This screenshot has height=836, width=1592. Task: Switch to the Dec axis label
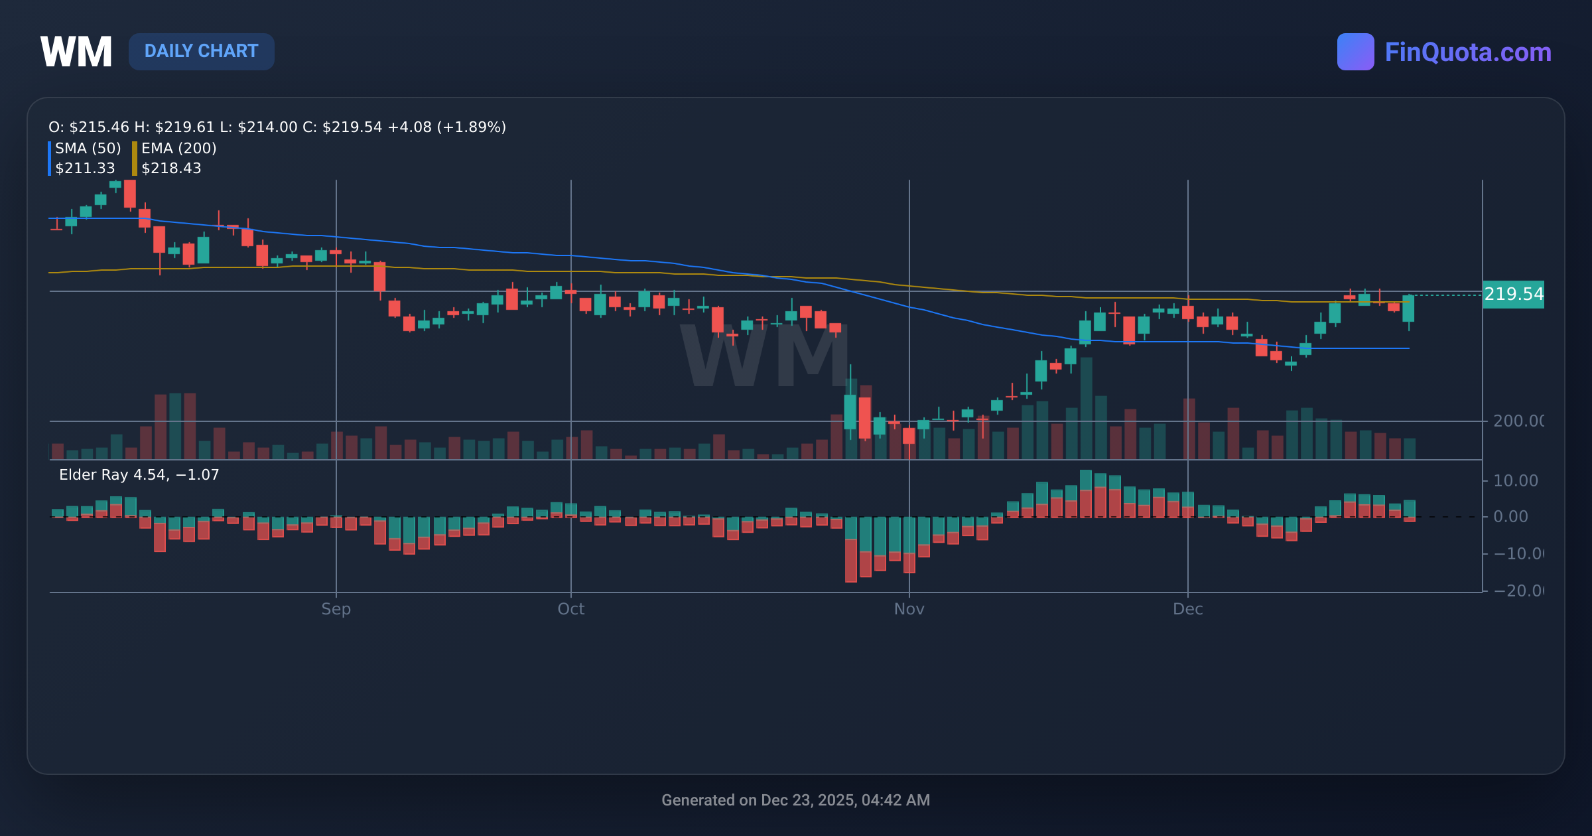point(1189,608)
